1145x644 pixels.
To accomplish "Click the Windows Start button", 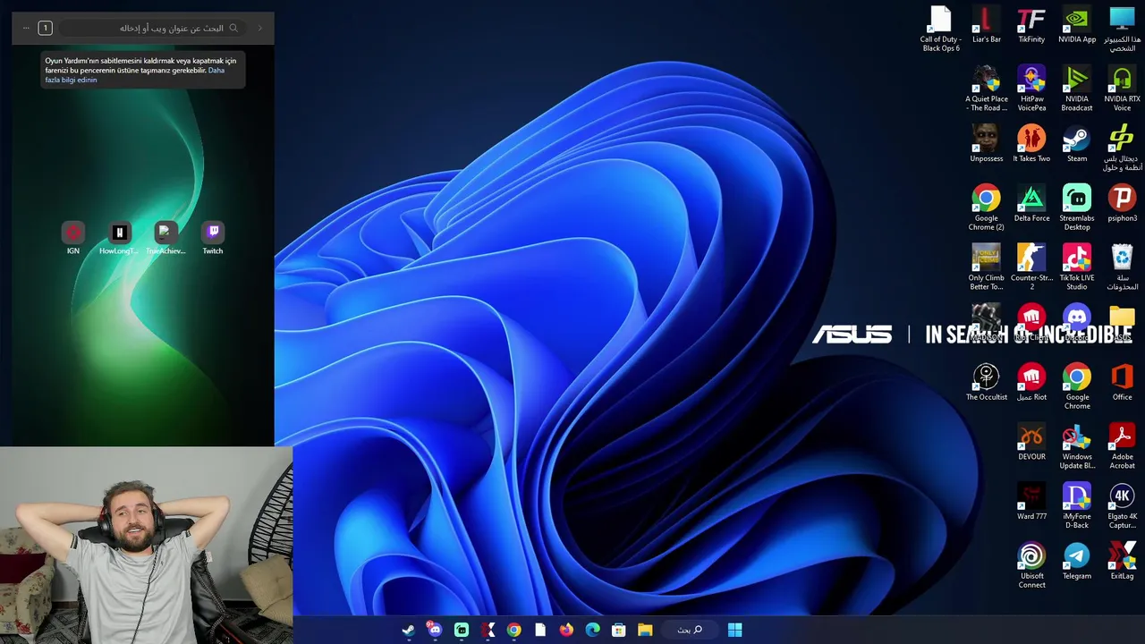I will coord(734,630).
